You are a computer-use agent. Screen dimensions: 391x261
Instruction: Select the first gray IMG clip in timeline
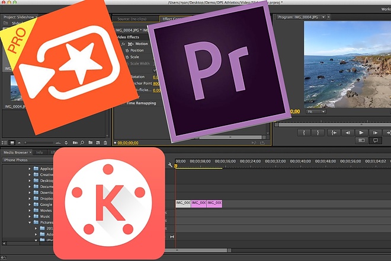point(183,204)
